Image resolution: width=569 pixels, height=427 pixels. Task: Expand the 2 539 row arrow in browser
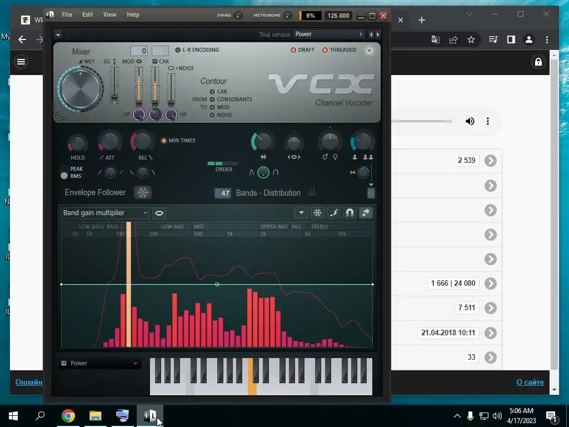pyautogui.click(x=490, y=161)
